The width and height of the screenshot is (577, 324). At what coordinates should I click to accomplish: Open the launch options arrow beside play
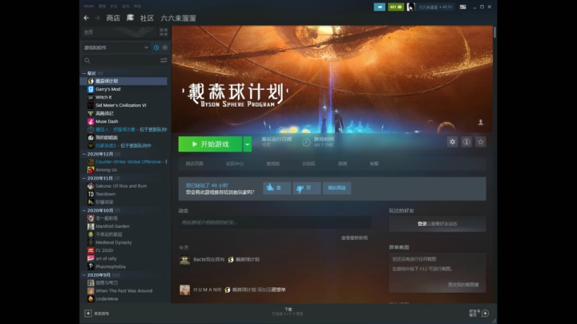[248, 144]
